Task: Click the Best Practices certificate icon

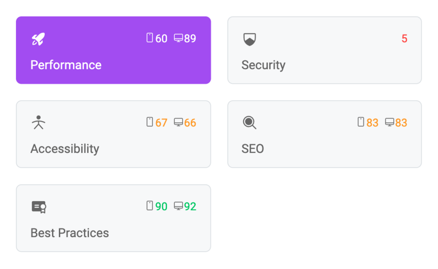Action: pyautogui.click(x=39, y=207)
